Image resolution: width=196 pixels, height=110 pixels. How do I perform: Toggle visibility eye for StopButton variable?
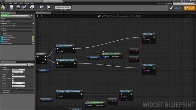[33, 39]
